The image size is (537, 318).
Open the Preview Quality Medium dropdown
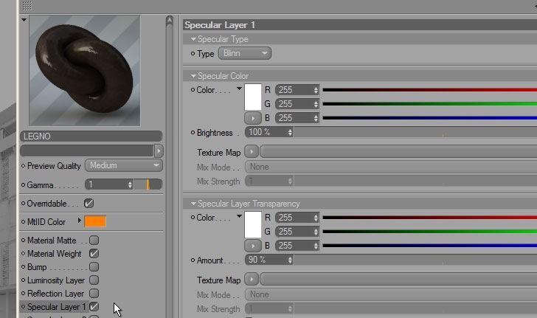124,165
